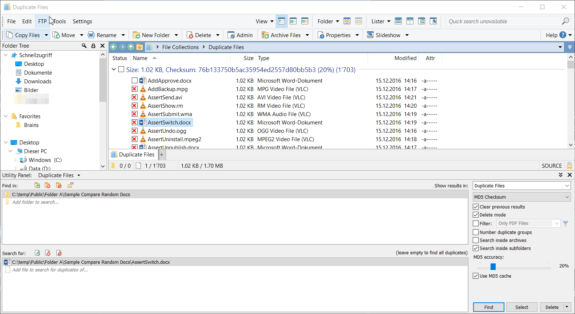This screenshot has width=575, height=314.
Task: Click the filter funnel icon beside Only PDF Files
Action: click(x=566, y=223)
